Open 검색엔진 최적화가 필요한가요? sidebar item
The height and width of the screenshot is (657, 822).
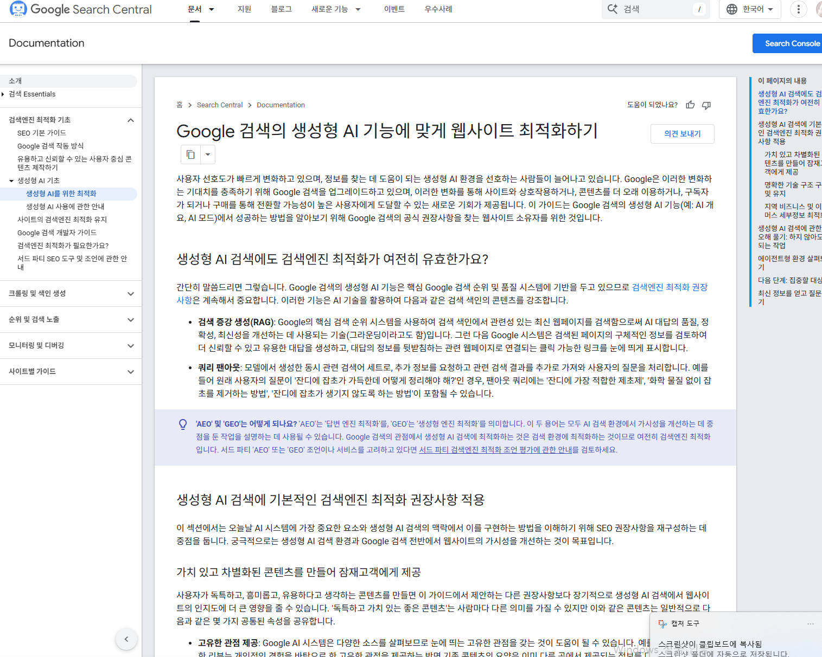(x=63, y=246)
